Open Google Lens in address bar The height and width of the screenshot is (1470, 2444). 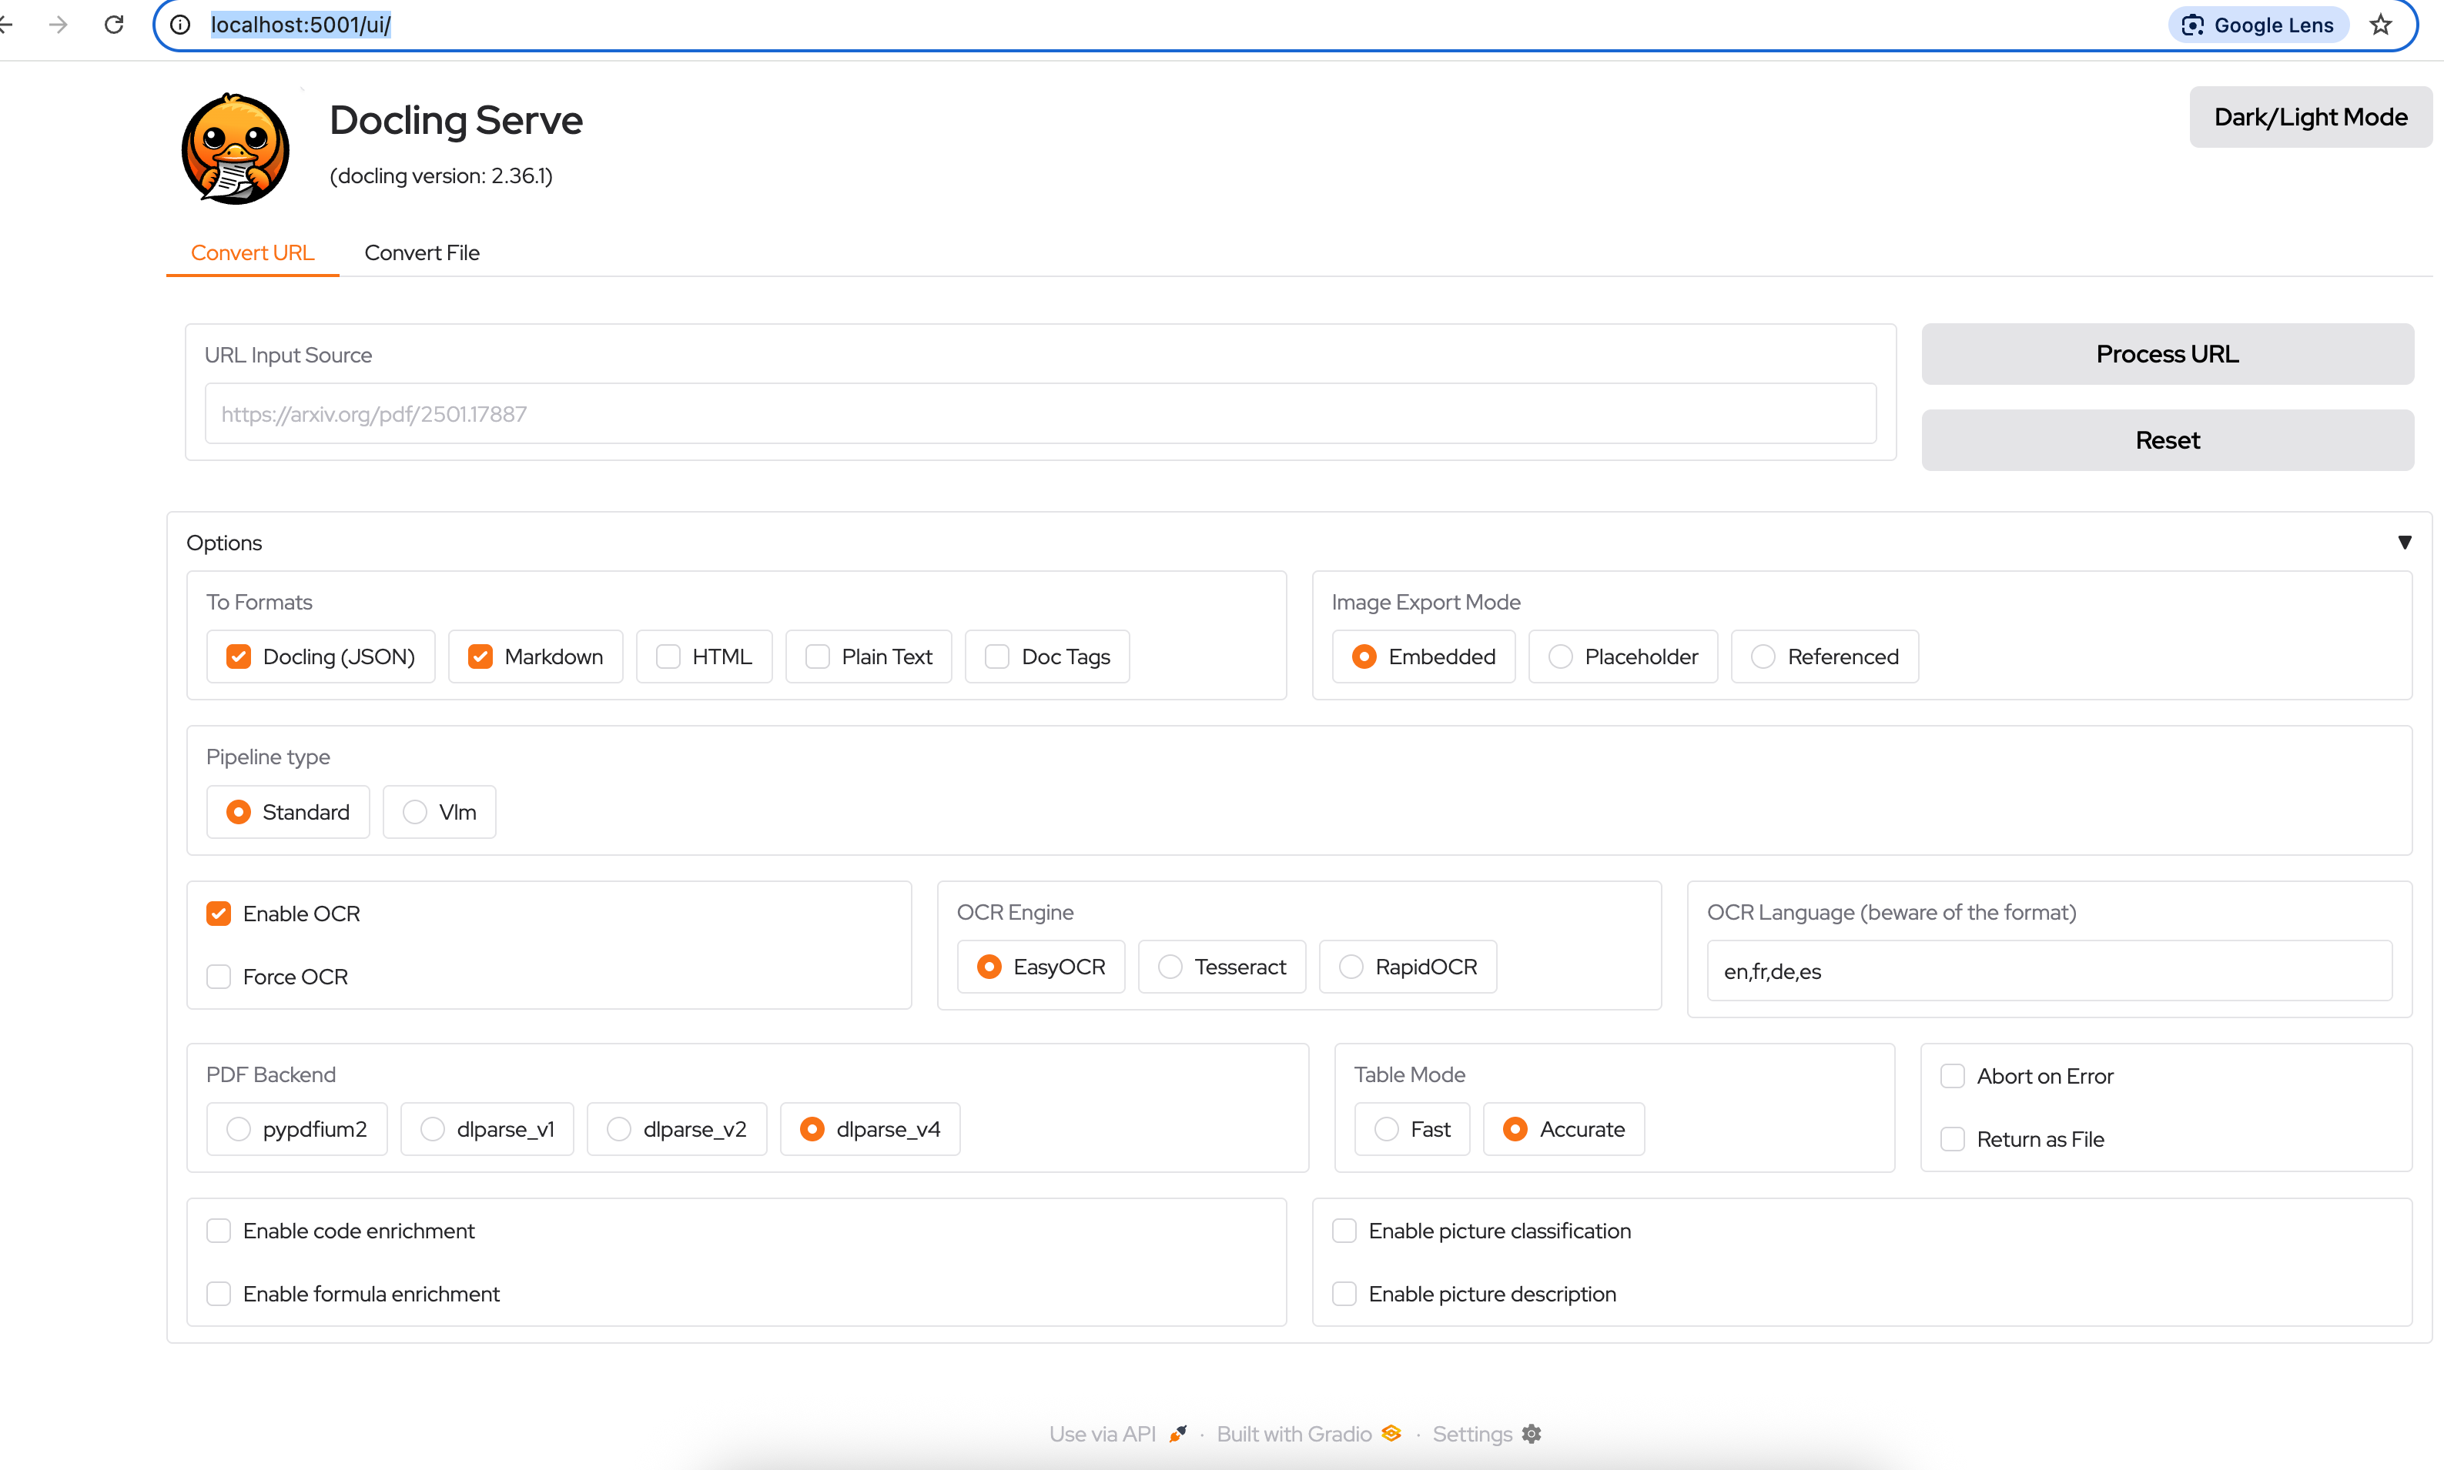(x=2258, y=25)
